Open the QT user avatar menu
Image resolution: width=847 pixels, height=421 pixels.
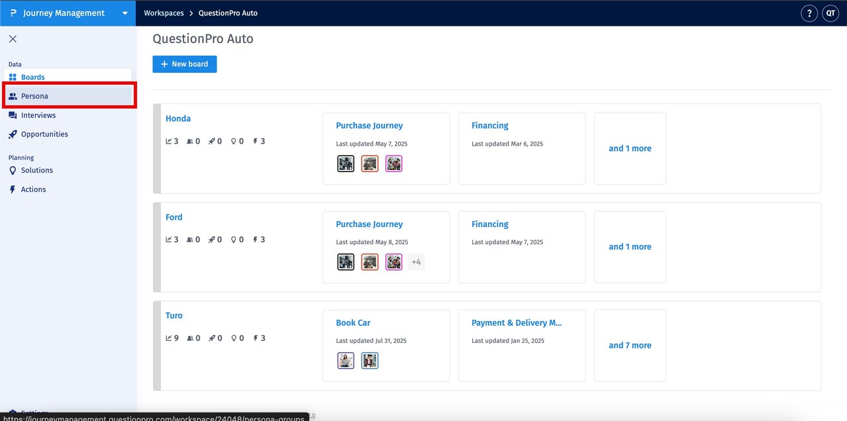pyautogui.click(x=830, y=13)
